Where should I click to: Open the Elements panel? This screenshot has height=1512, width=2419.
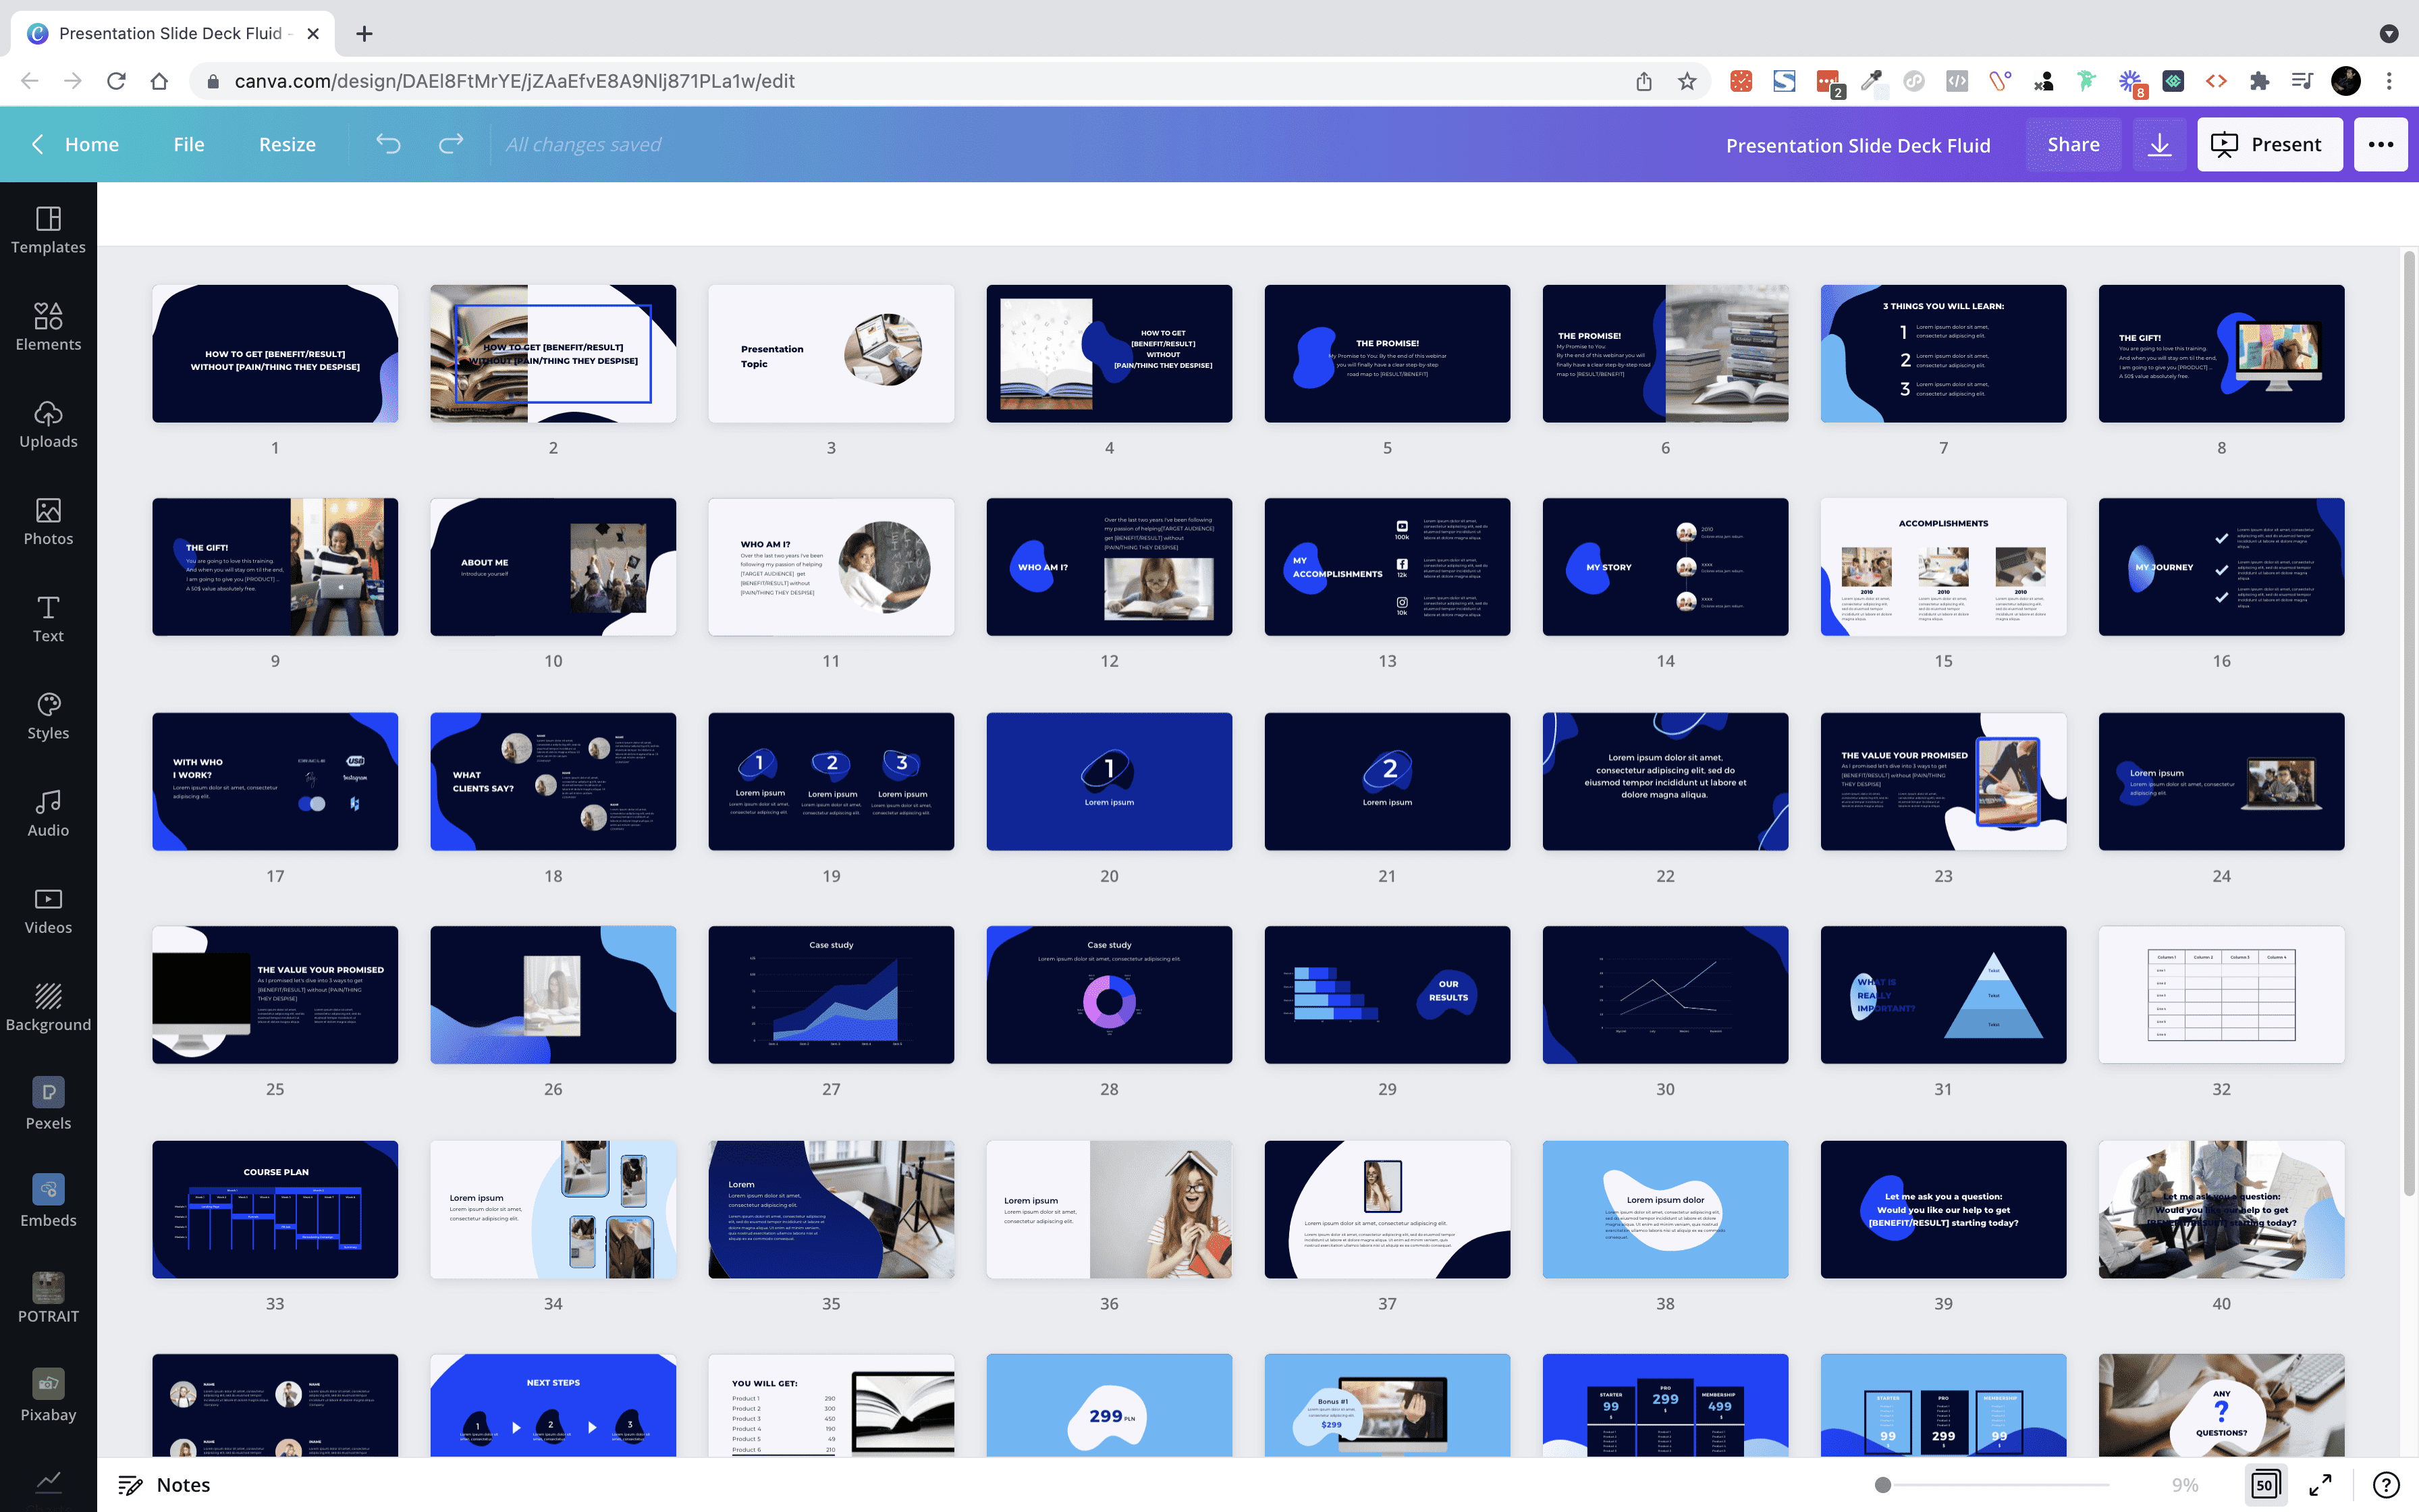pyautogui.click(x=48, y=327)
